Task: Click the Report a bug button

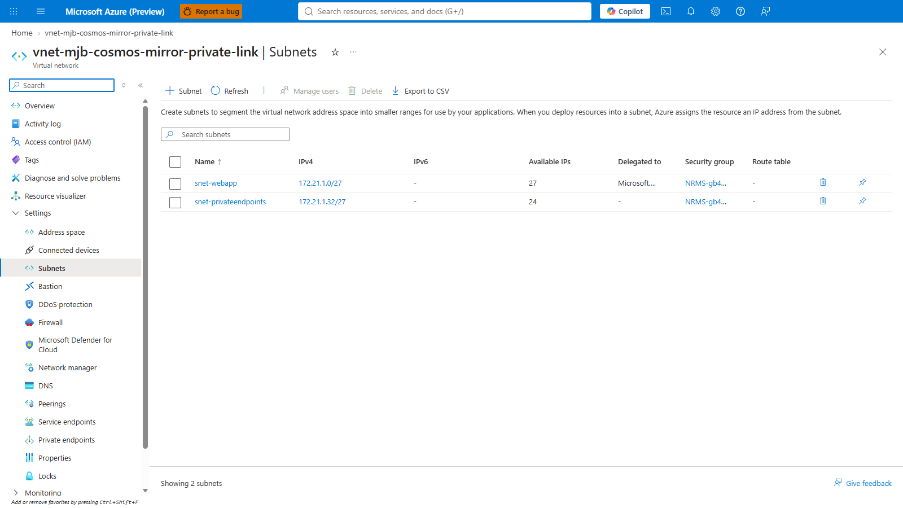Action: click(211, 11)
